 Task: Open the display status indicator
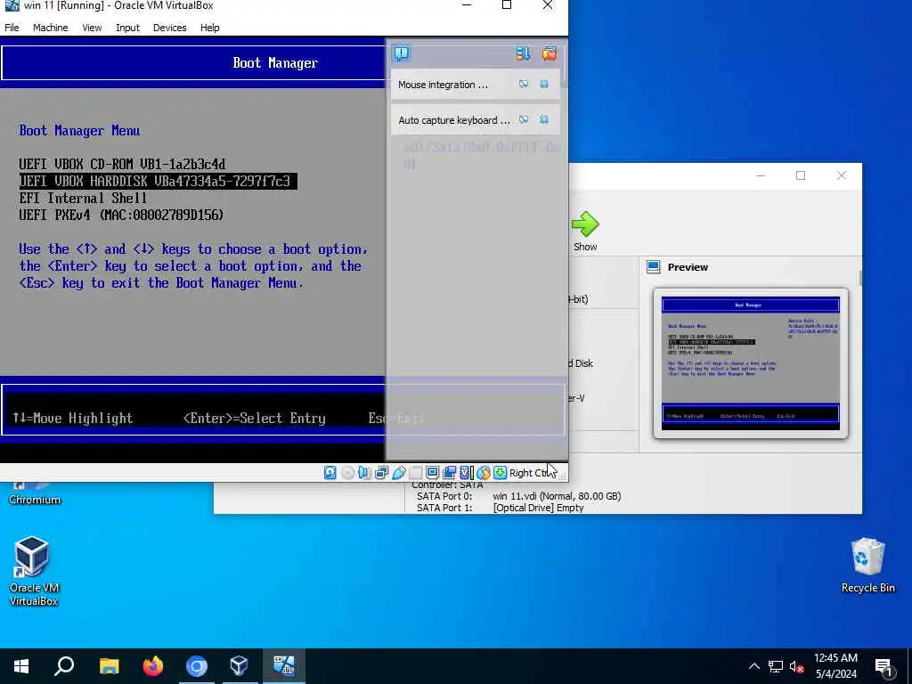point(432,473)
